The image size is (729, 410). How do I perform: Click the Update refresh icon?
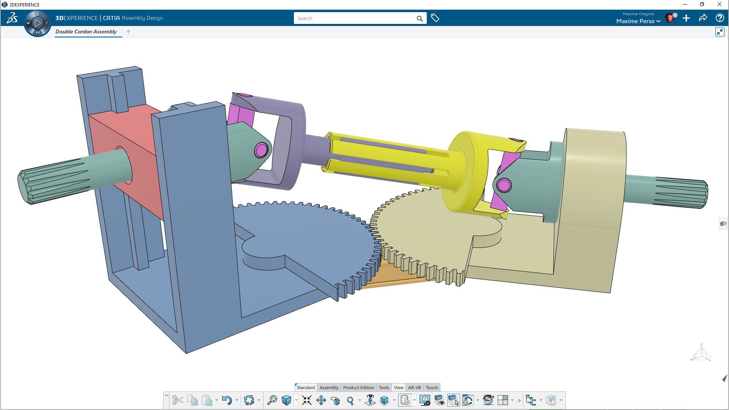[x=249, y=400]
